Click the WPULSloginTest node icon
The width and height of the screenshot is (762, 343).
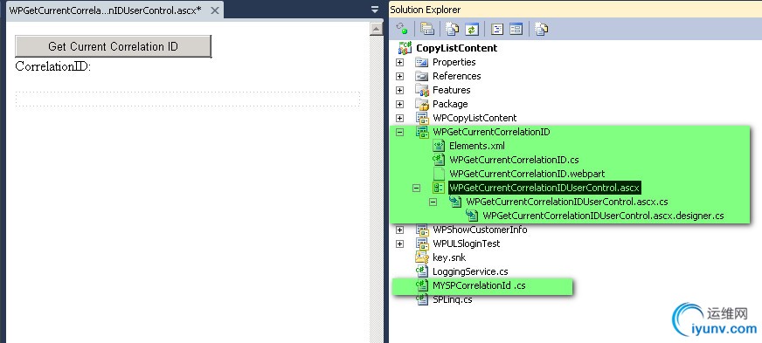421,244
